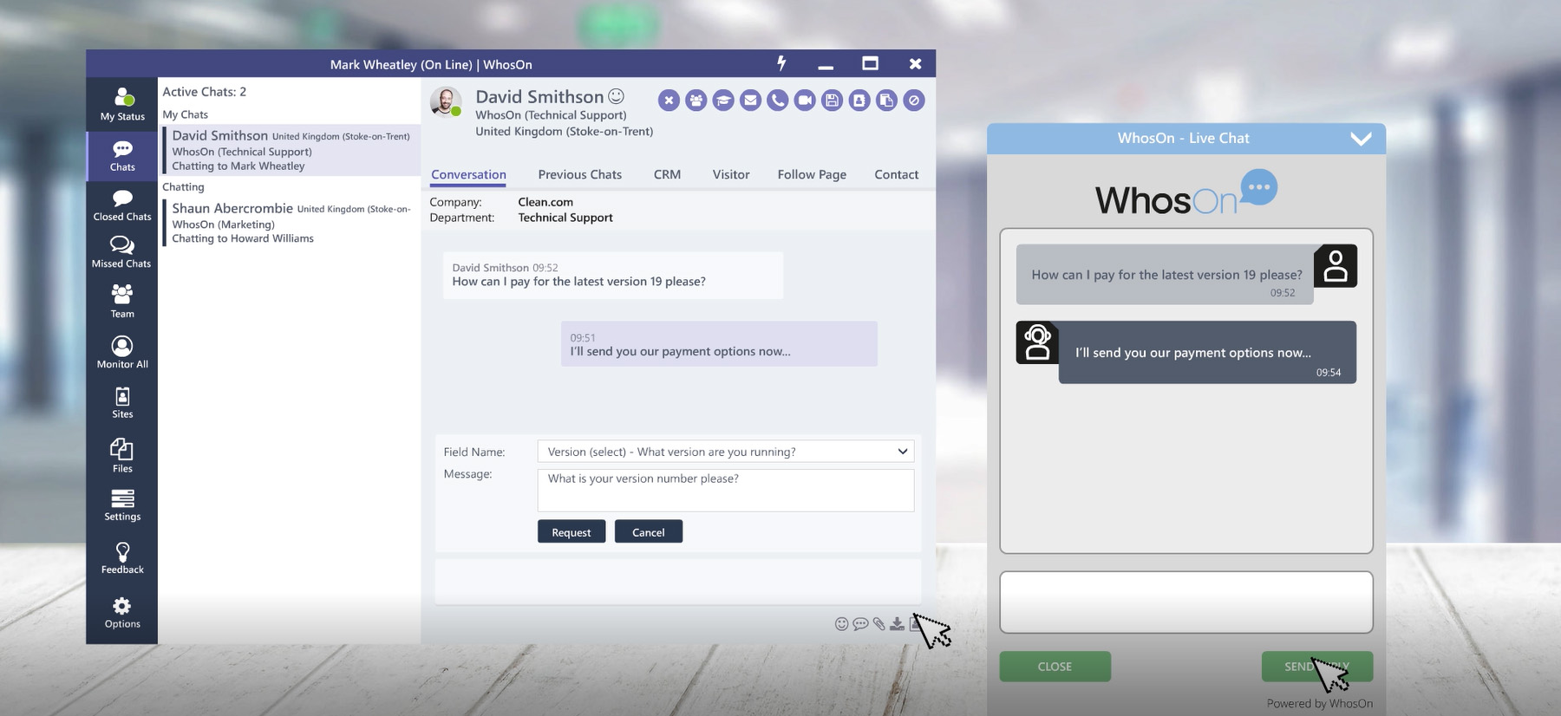The width and height of the screenshot is (1561, 716).
Task: Open the Team section
Action: click(x=122, y=301)
